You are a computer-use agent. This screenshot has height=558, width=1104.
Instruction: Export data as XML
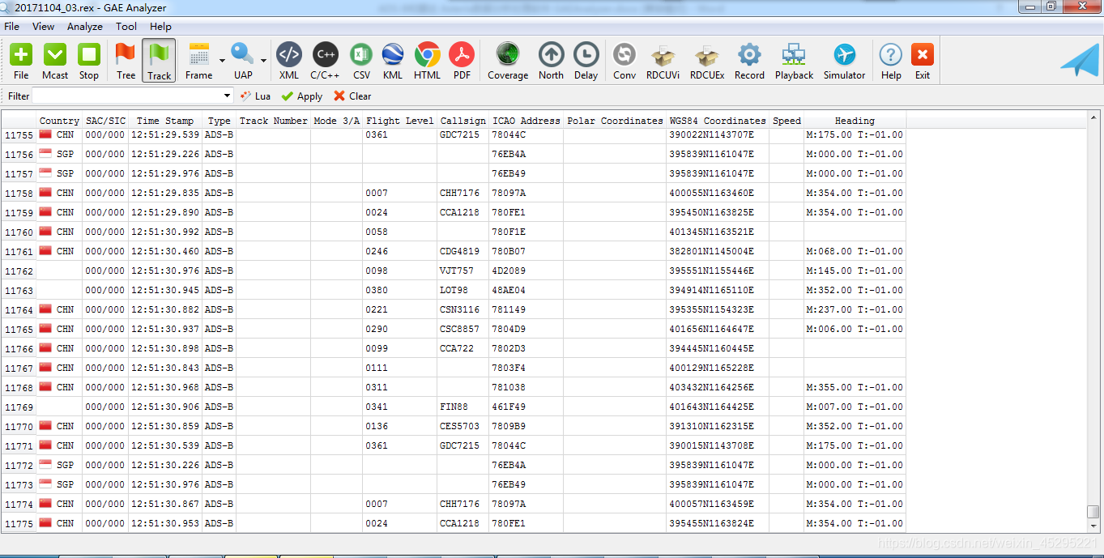pyautogui.click(x=289, y=62)
